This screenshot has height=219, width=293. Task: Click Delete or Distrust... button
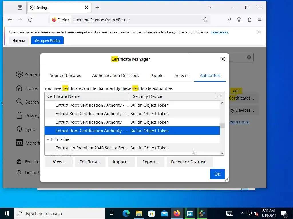(x=190, y=162)
